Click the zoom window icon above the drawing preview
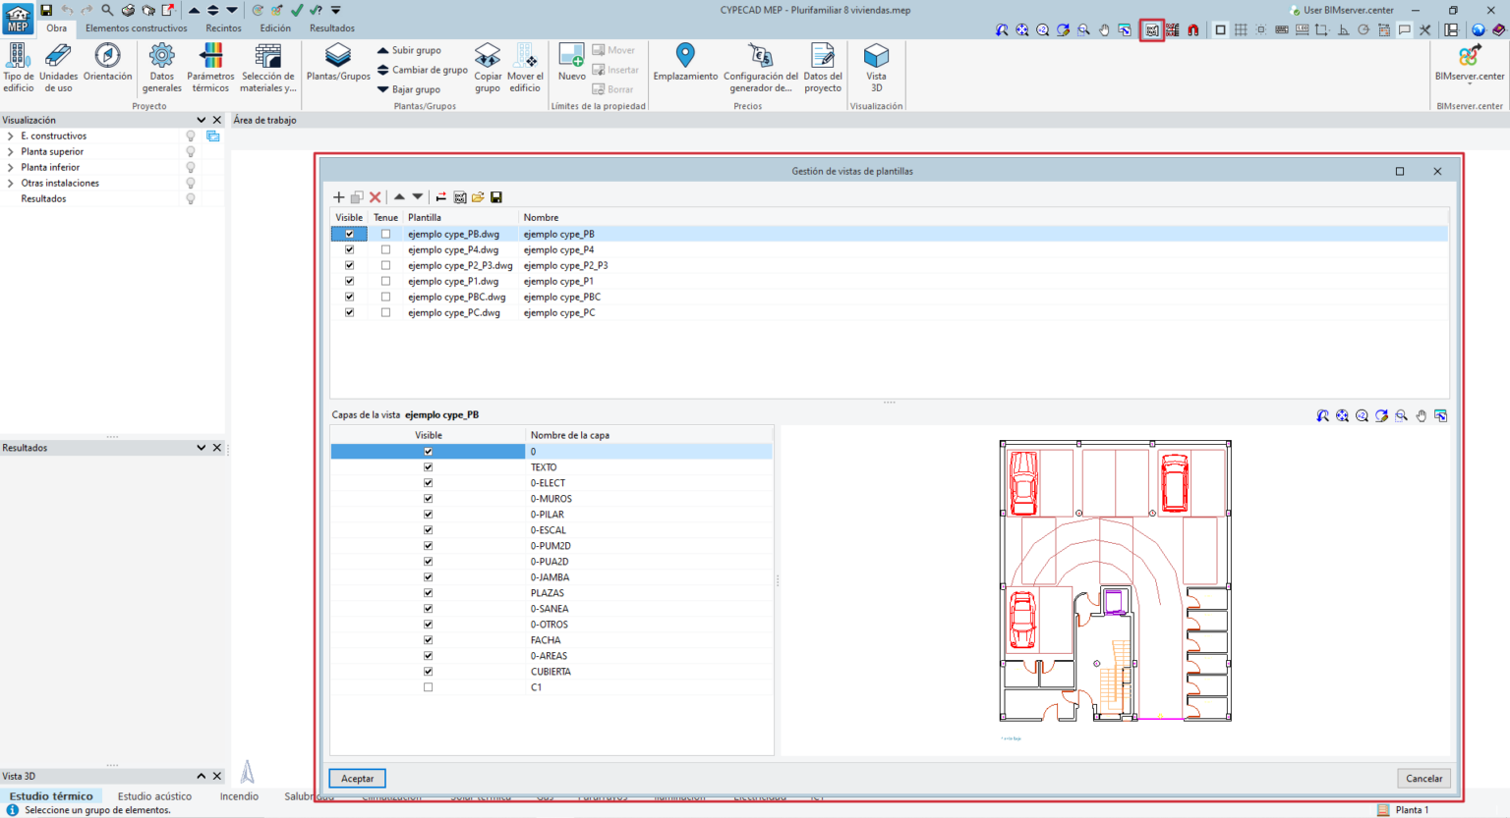 pos(1401,414)
